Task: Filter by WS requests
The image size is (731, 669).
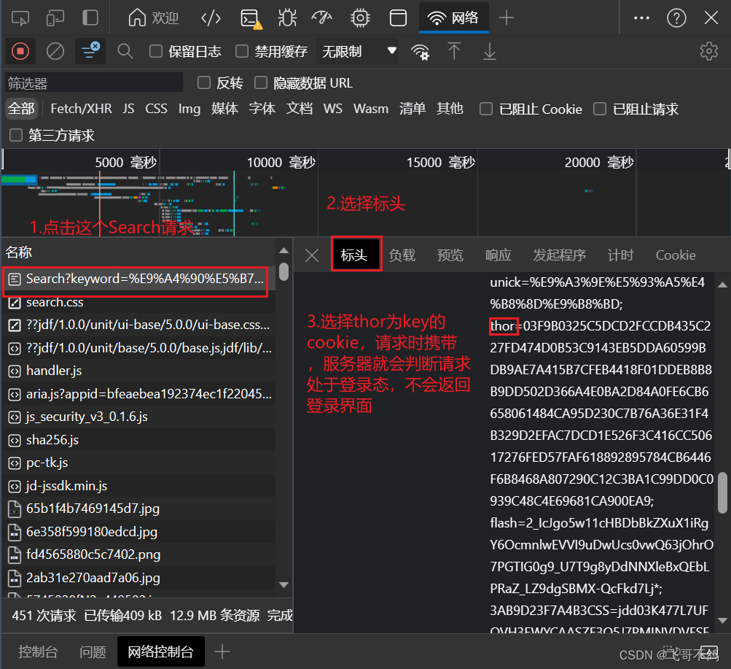Action: (x=333, y=109)
